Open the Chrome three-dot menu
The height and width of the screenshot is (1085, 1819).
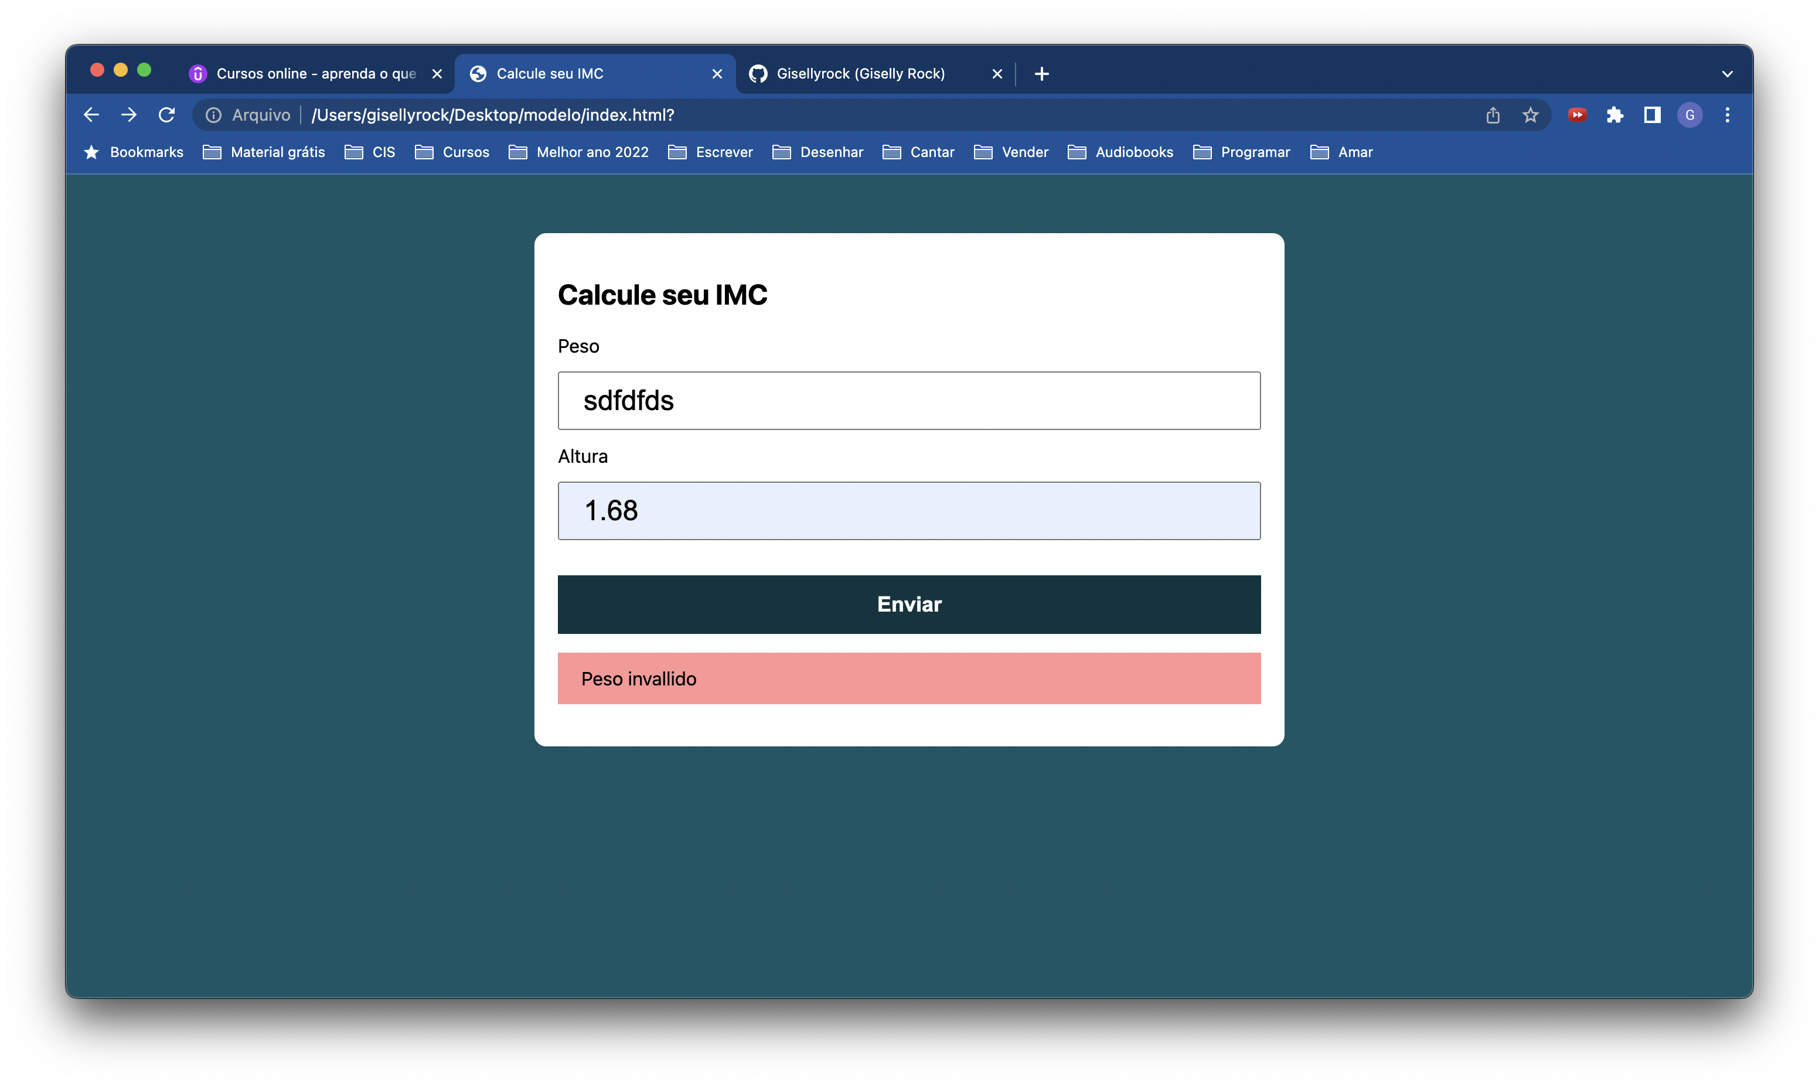pyautogui.click(x=1728, y=115)
